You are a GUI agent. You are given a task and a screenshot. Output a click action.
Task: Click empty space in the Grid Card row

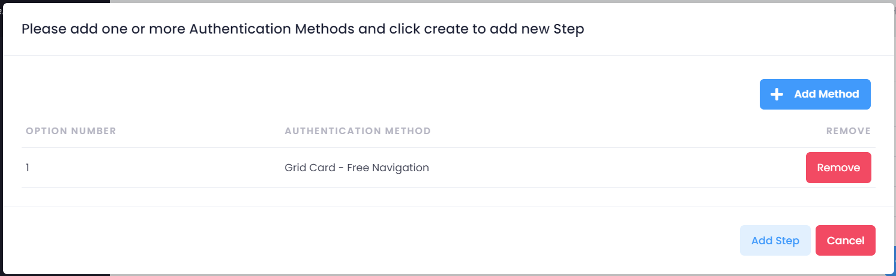click(600, 168)
